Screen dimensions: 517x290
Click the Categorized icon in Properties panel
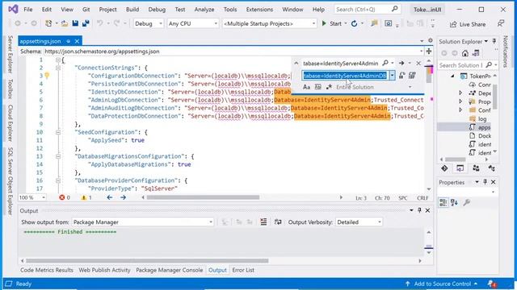tap(443, 202)
